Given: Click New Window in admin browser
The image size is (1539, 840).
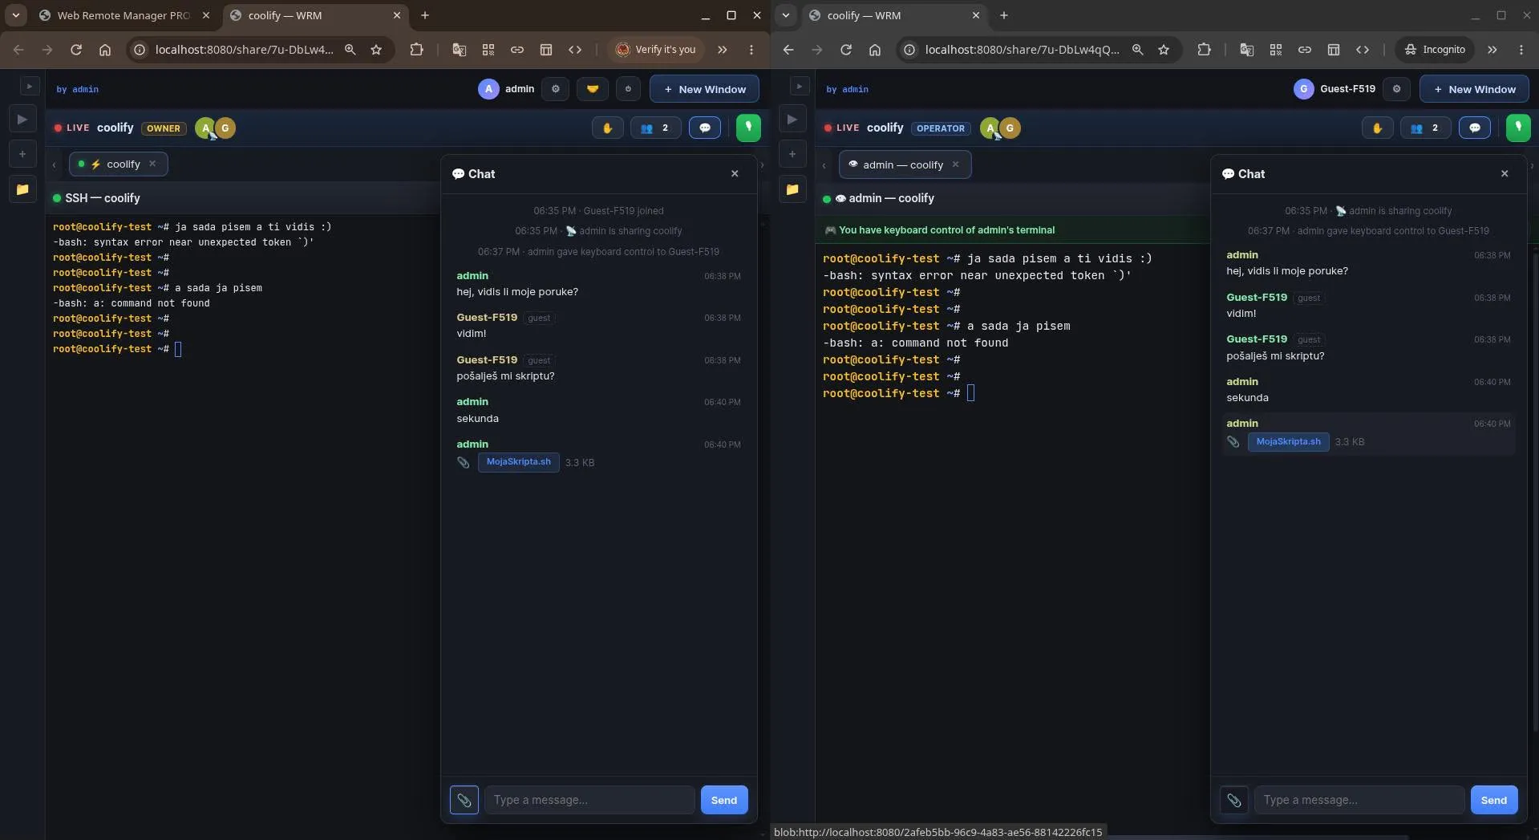Looking at the screenshot, I should pyautogui.click(x=704, y=89).
